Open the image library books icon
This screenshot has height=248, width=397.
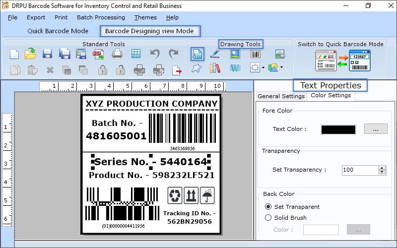(215, 68)
